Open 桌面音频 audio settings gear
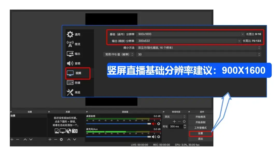 click(159, 124)
